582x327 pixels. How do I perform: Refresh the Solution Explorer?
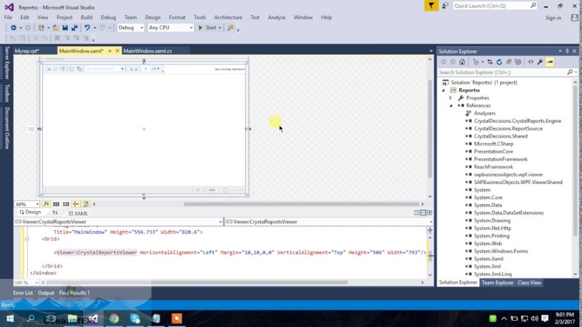point(500,61)
